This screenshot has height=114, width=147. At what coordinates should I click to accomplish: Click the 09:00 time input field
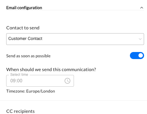(40, 81)
